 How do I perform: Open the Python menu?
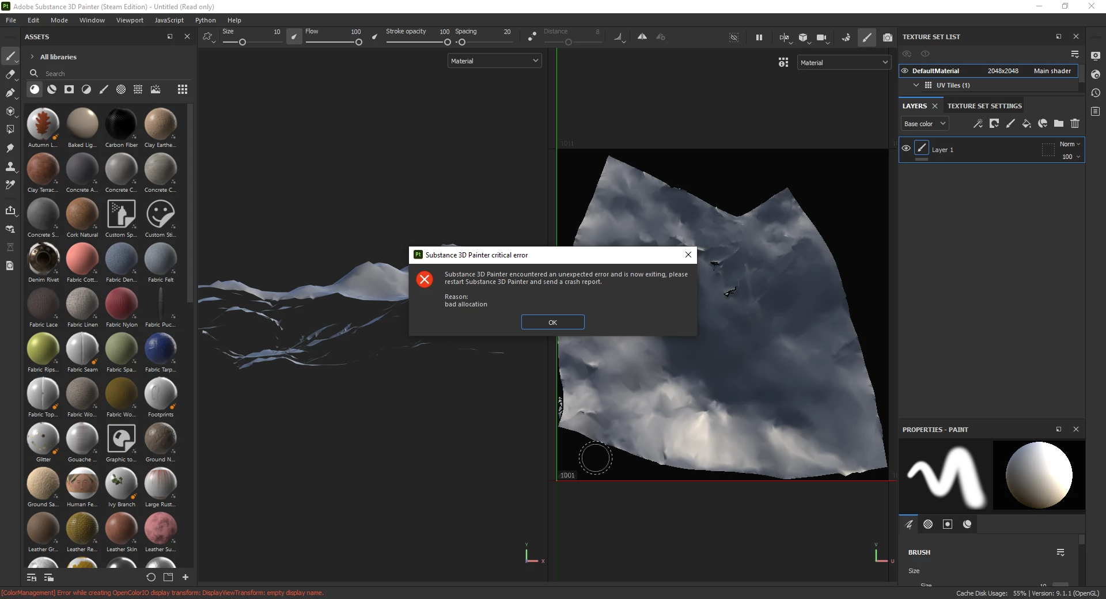pos(206,20)
